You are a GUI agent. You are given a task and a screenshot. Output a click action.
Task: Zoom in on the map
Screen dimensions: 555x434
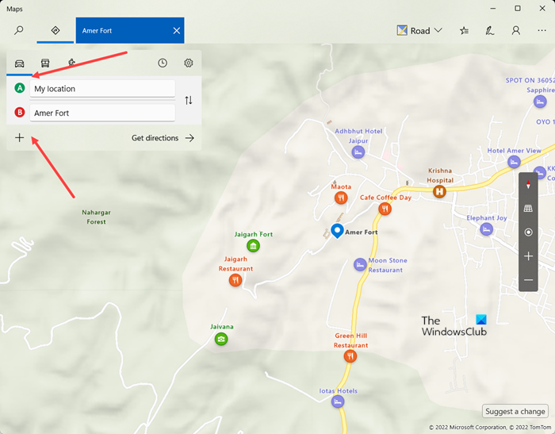(528, 256)
